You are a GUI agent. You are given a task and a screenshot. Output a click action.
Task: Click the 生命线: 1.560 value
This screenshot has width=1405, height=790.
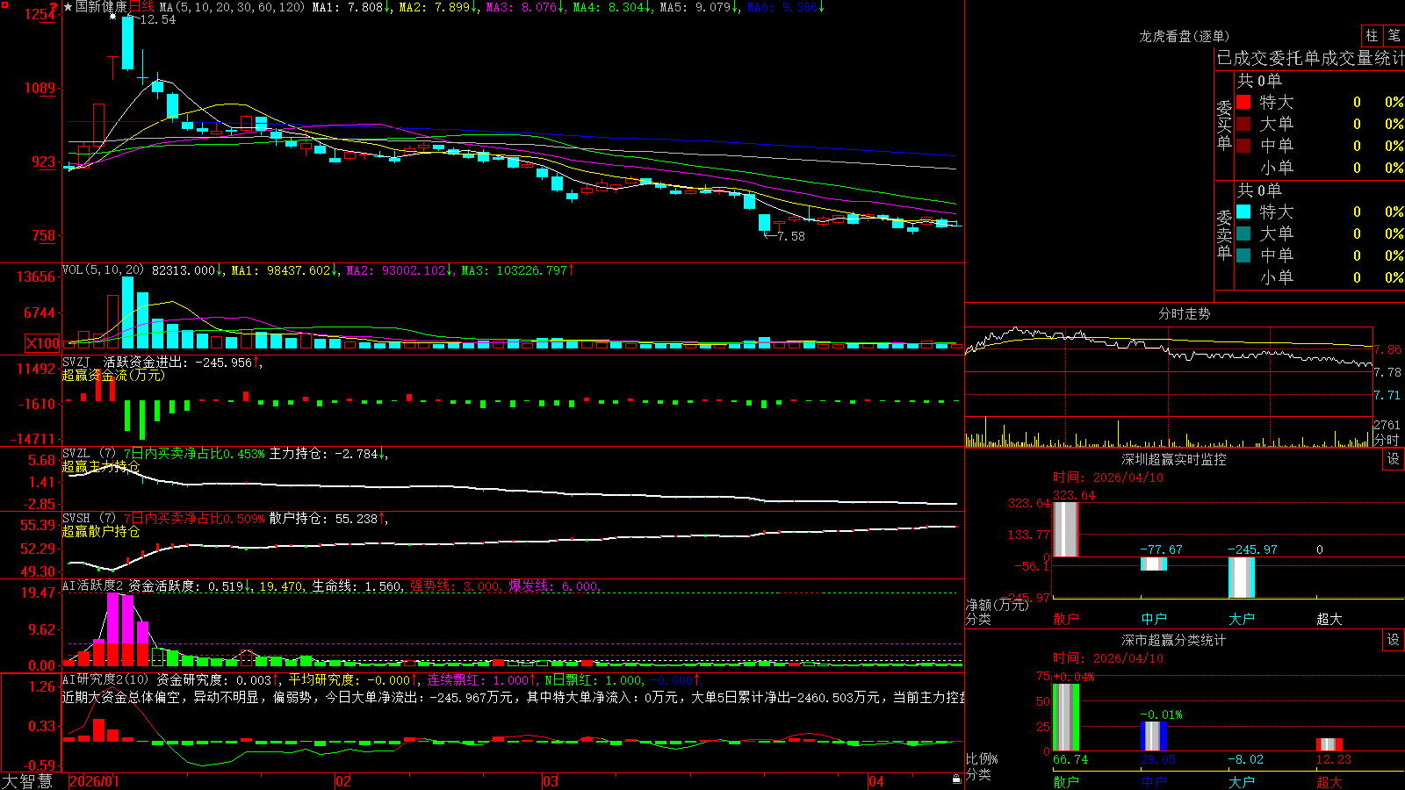tap(357, 586)
